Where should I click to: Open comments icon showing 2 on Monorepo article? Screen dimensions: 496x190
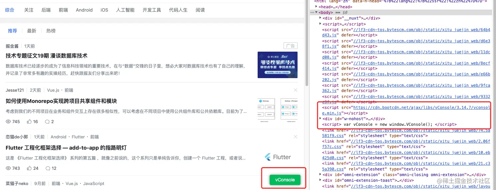point(48,121)
